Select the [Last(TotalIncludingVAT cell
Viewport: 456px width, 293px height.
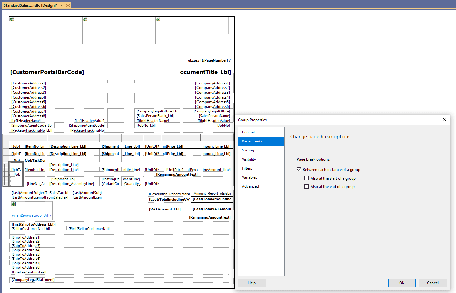pos(169,200)
